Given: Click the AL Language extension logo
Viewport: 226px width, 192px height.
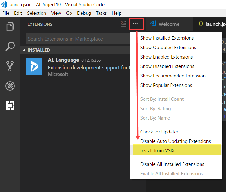Looking at the screenshot, I should tap(34, 66).
